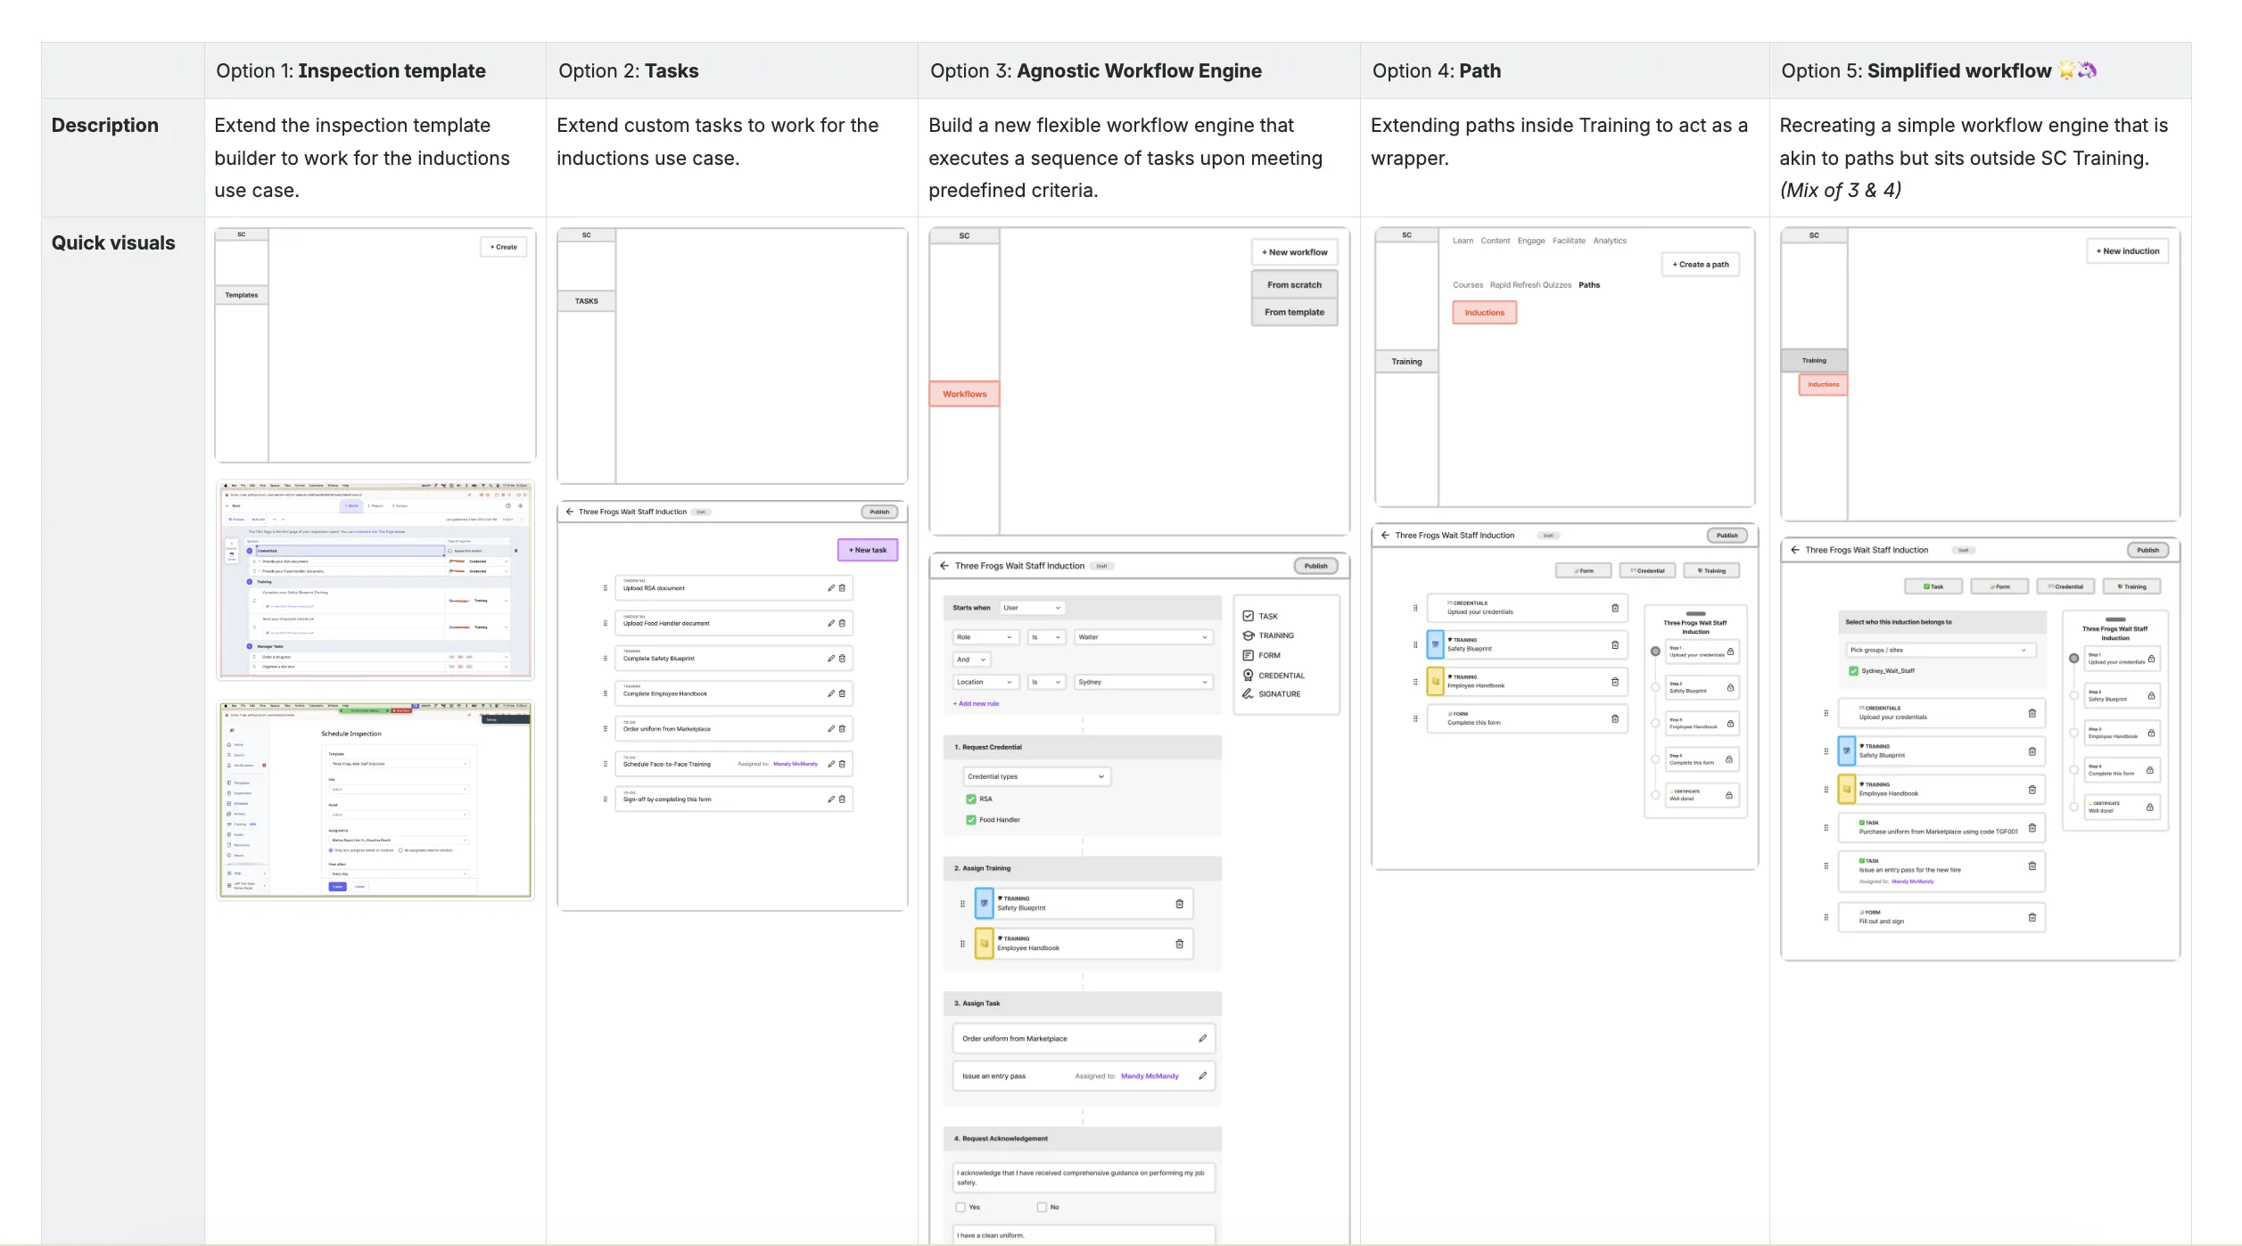Open the inspection template builder screenshot thumbnail
The height and width of the screenshot is (1246, 2242).
click(x=375, y=581)
